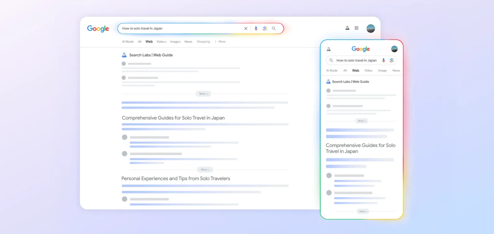The width and height of the screenshot is (494, 234).
Task: Expand More at bottom of mobile results
Action: click(x=363, y=211)
